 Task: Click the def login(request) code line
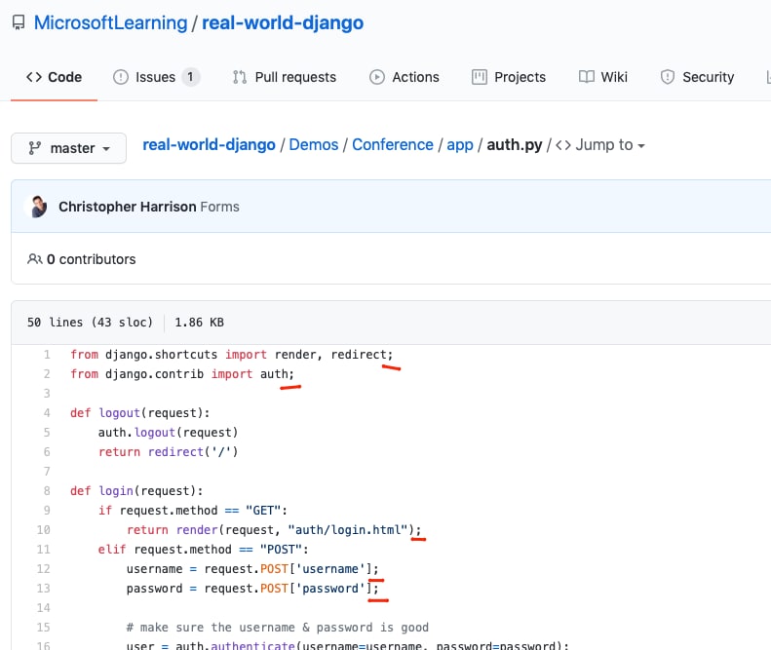click(136, 491)
